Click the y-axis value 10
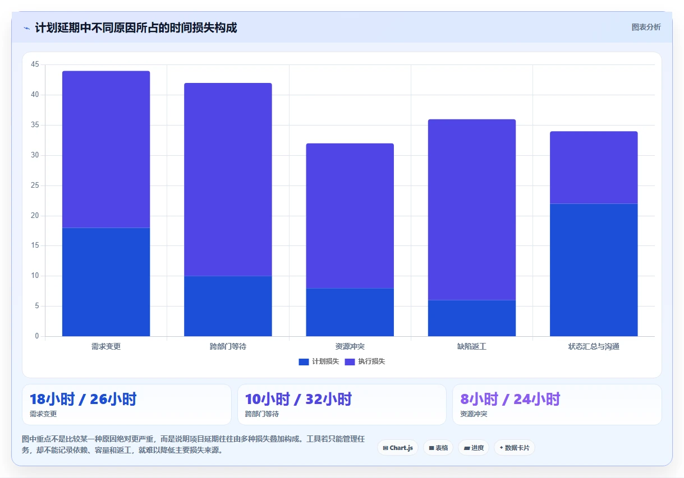Image resolution: width=684 pixels, height=478 pixels. pos(35,276)
